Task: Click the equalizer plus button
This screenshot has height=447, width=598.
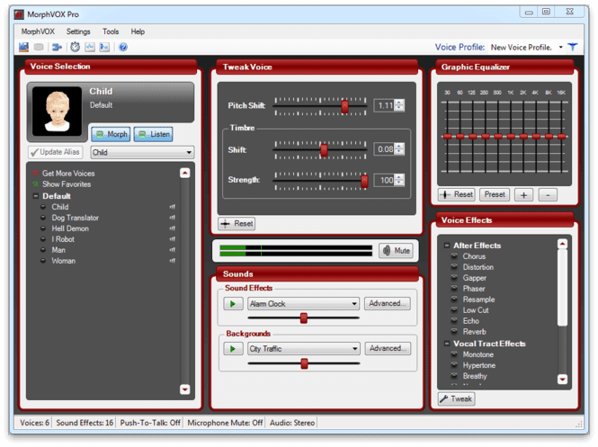Action: pos(523,195)
